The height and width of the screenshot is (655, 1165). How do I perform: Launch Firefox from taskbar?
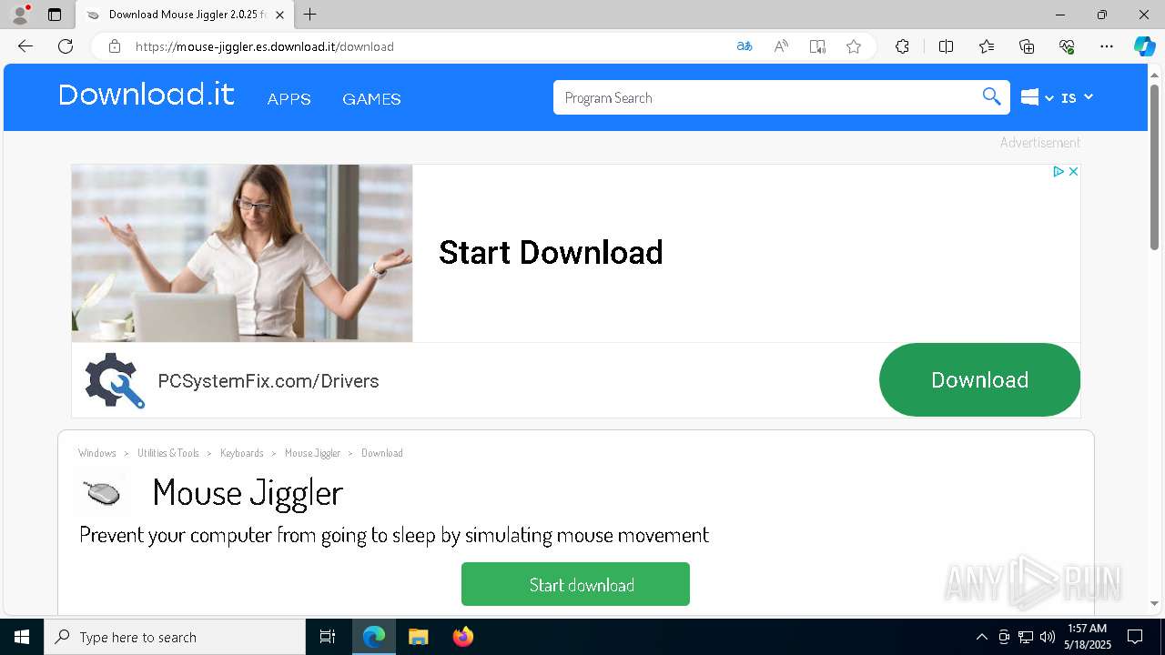[x=462, y=637]
